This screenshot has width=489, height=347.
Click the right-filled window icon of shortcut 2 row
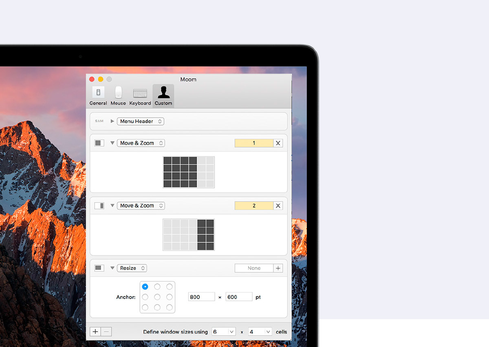[x=99, y=206]
